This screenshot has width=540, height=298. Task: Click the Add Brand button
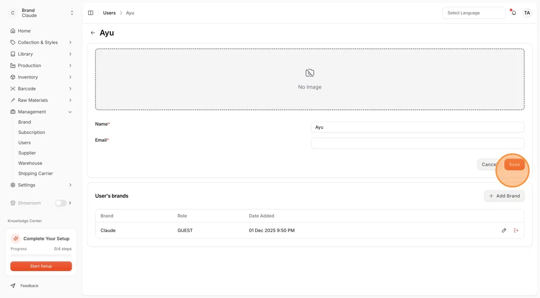point(504,196)
